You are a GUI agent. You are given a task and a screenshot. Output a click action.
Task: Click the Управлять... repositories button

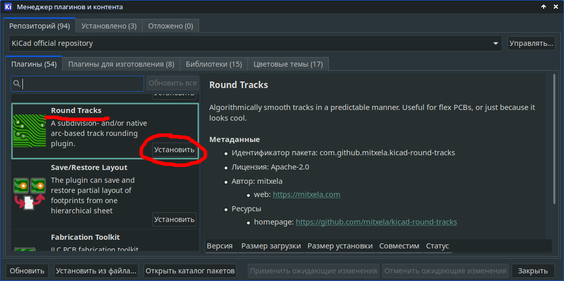pyautogui.click(x=530, y=43)
